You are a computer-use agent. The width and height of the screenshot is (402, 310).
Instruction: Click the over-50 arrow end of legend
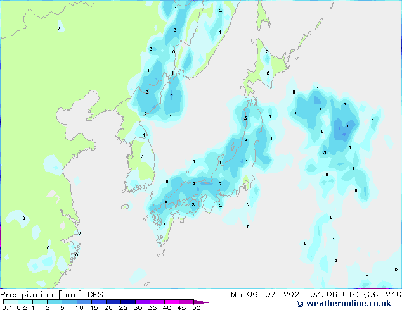pos(201,302)
